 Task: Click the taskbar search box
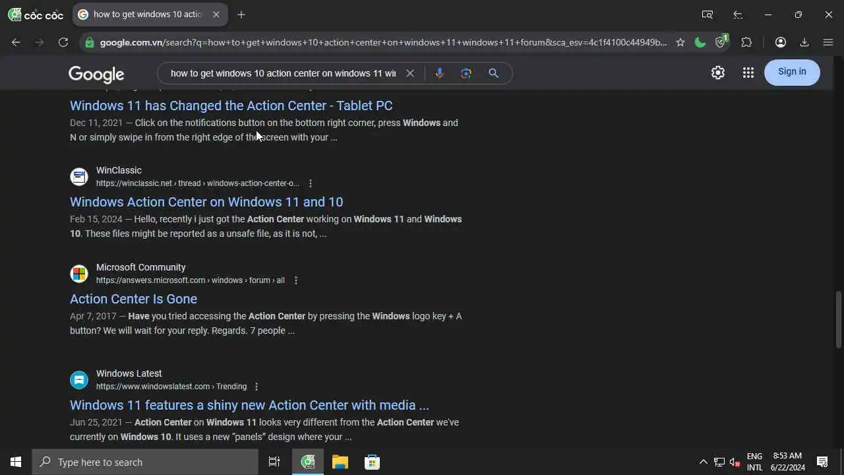(145, 462)
